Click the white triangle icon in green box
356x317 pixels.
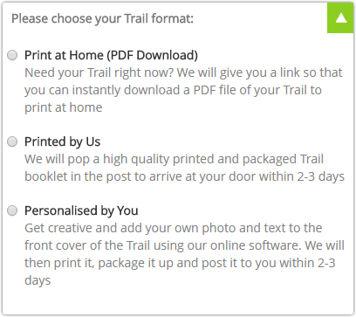[341, 18]
